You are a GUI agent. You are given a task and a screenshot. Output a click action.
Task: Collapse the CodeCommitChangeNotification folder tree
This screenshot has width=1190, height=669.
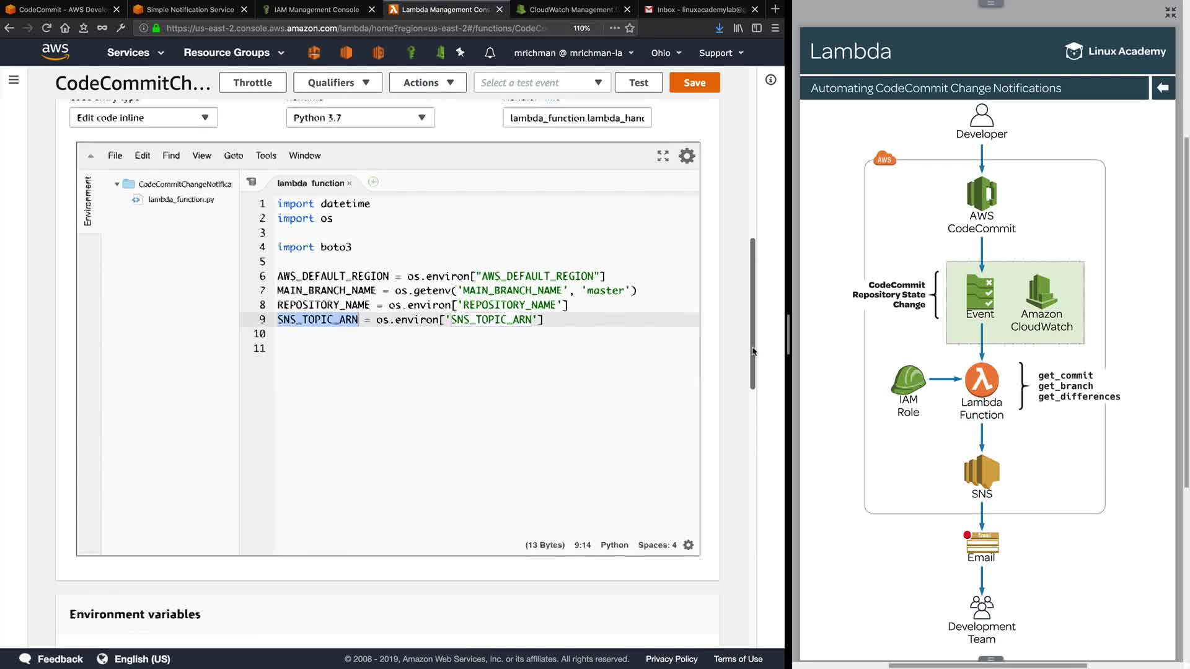(117, 184)
